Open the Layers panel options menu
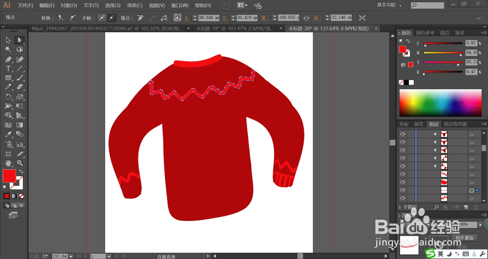This screenshot has height=259, width=488. [484, 124]
